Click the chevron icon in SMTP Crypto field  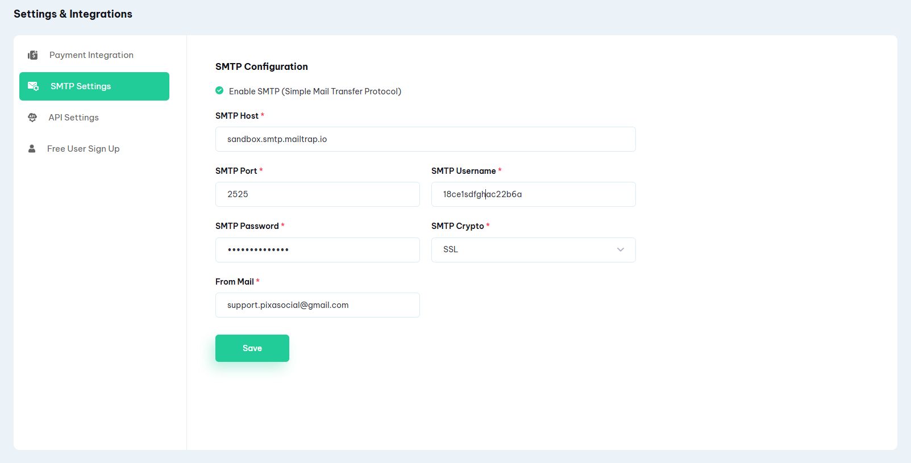coord(621,249)
